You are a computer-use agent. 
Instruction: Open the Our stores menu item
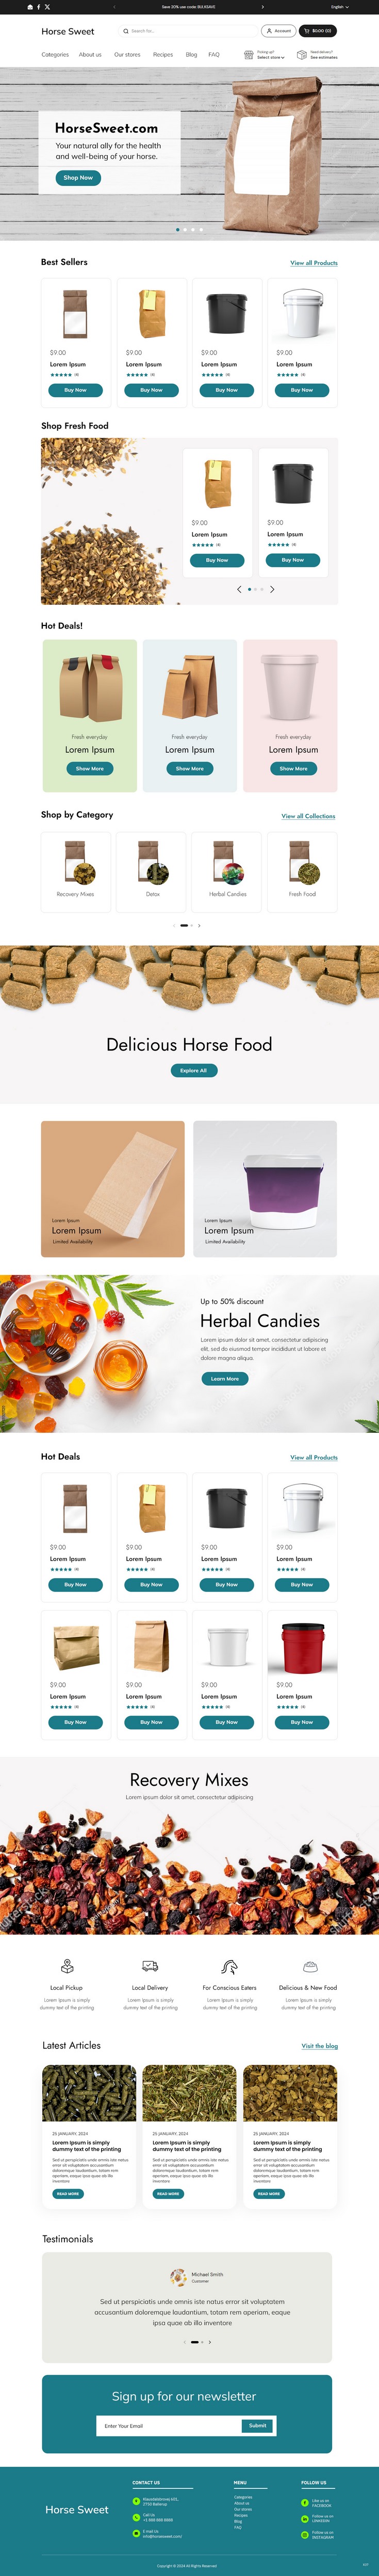coord(127,55)
